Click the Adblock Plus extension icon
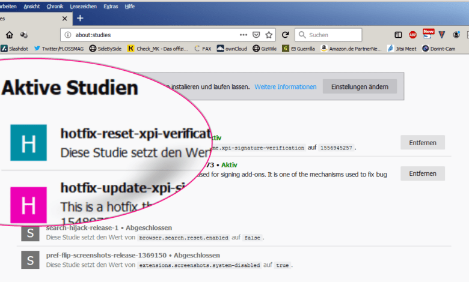The width and height of the screenshot is (469, 282). click(413, 35)
